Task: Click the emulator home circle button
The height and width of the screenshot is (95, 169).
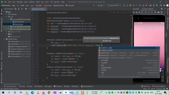Action: [x=152, y=12]
